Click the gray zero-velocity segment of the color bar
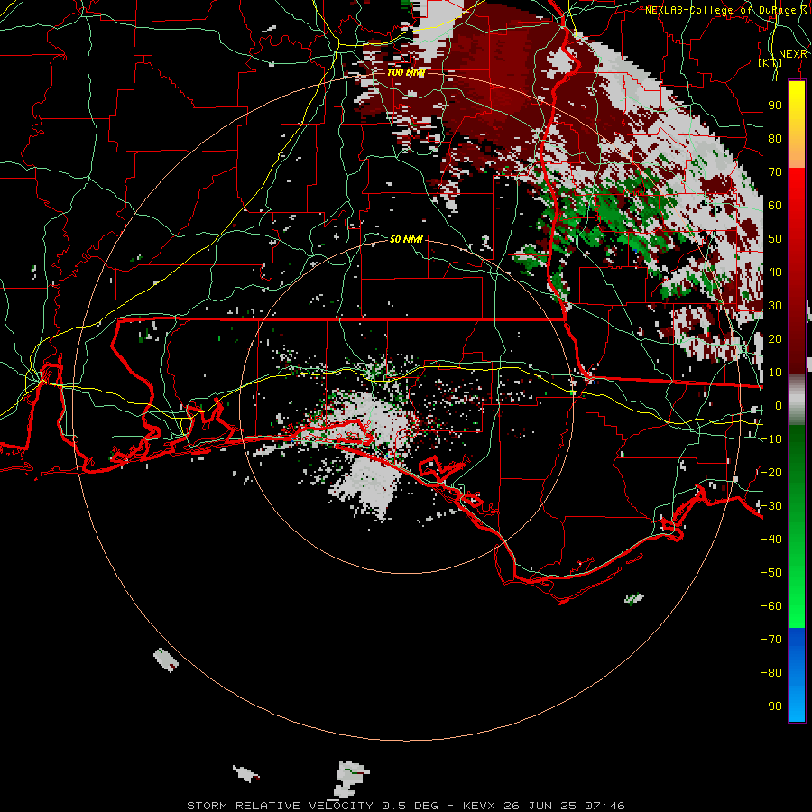 coord(797,400)
